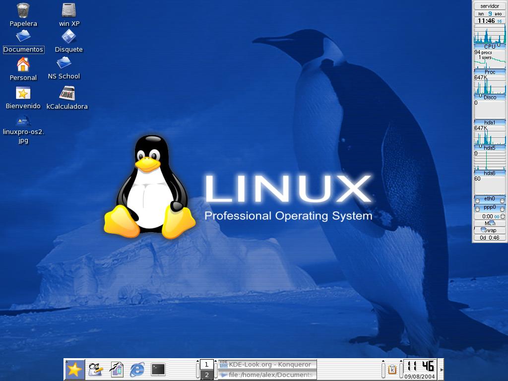Image resolution: width=508 pixels, height=381 pixels.
Task: Activate KDE-Look.org - Konqueror taskbar entry
Action: (x=267, y=364)
